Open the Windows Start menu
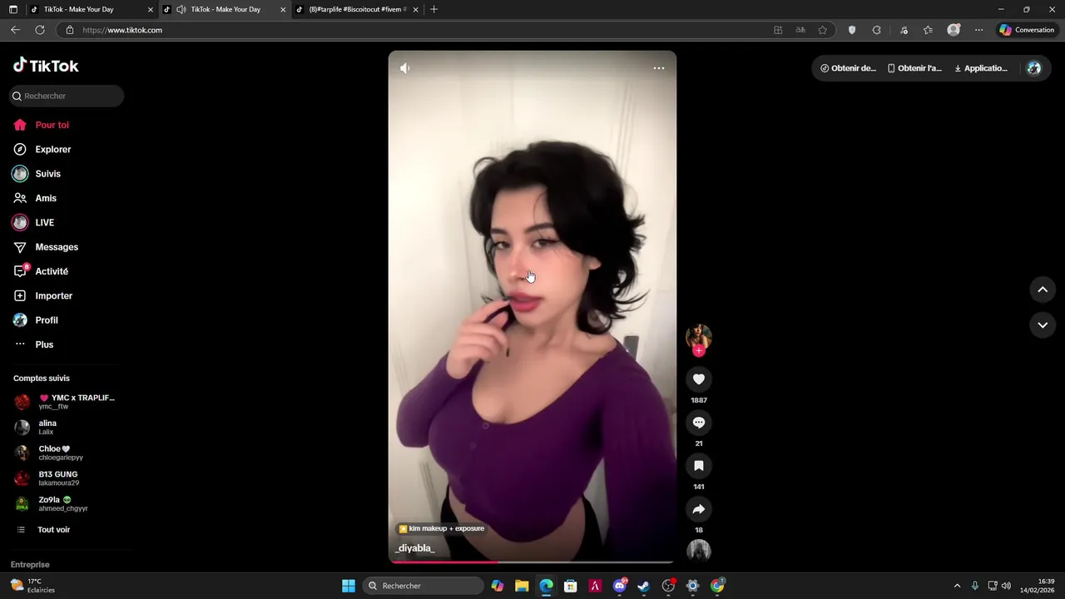This screenshot has height=599, width=1065. [349, 586]
